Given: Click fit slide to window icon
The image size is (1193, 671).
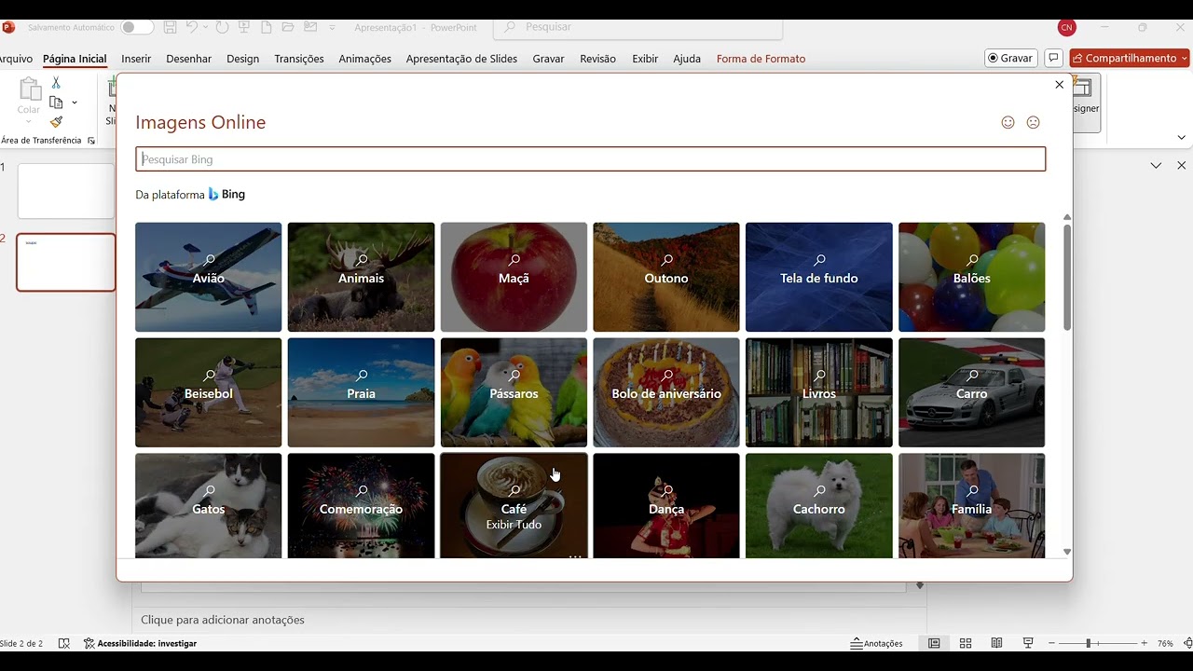Looking at the screenshot, I should [x=1187, y=643].
